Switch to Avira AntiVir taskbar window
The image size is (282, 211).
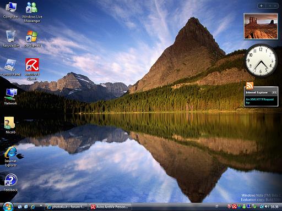110,207
